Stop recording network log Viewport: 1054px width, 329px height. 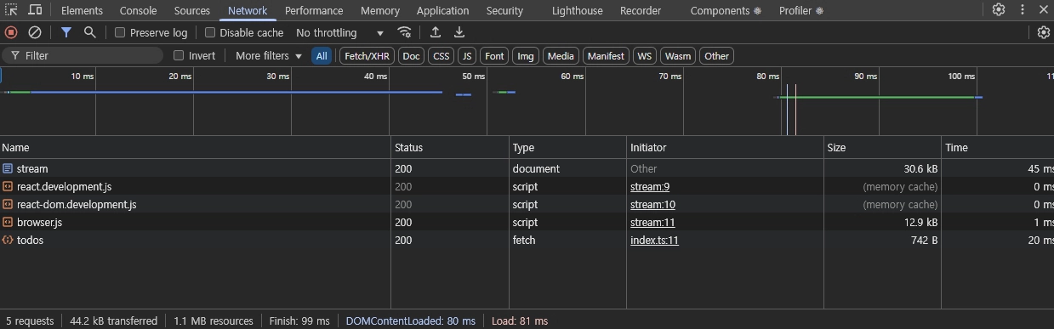11,32
